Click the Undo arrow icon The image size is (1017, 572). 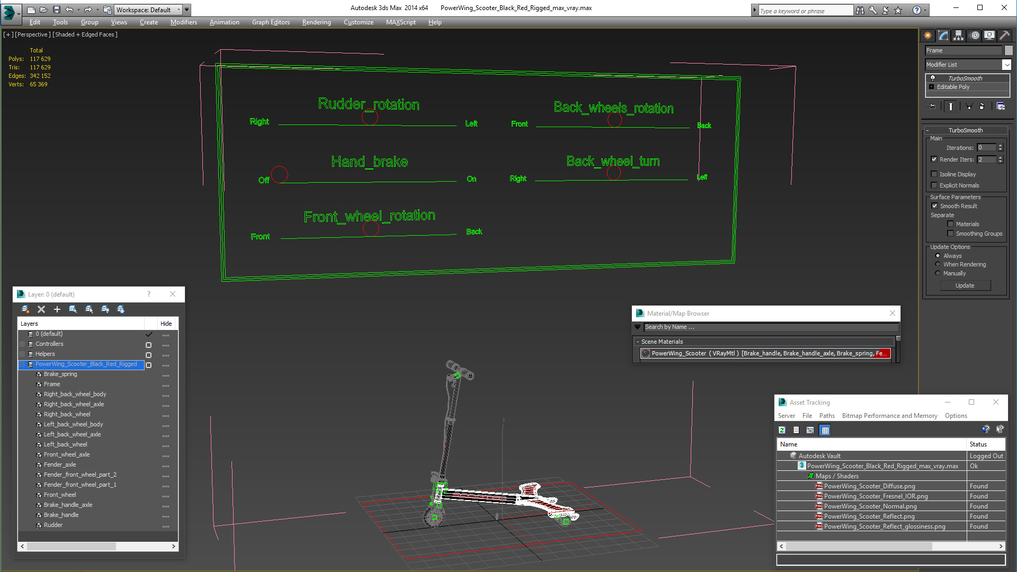[69, 10]
